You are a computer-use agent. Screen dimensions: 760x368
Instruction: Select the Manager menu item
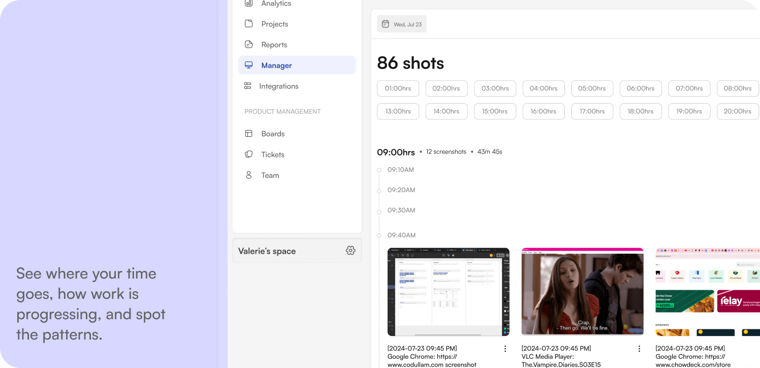tap(297, 65)
